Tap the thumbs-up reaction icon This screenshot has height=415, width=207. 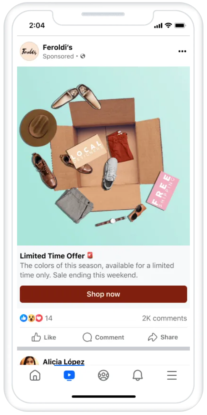[24, 318]
